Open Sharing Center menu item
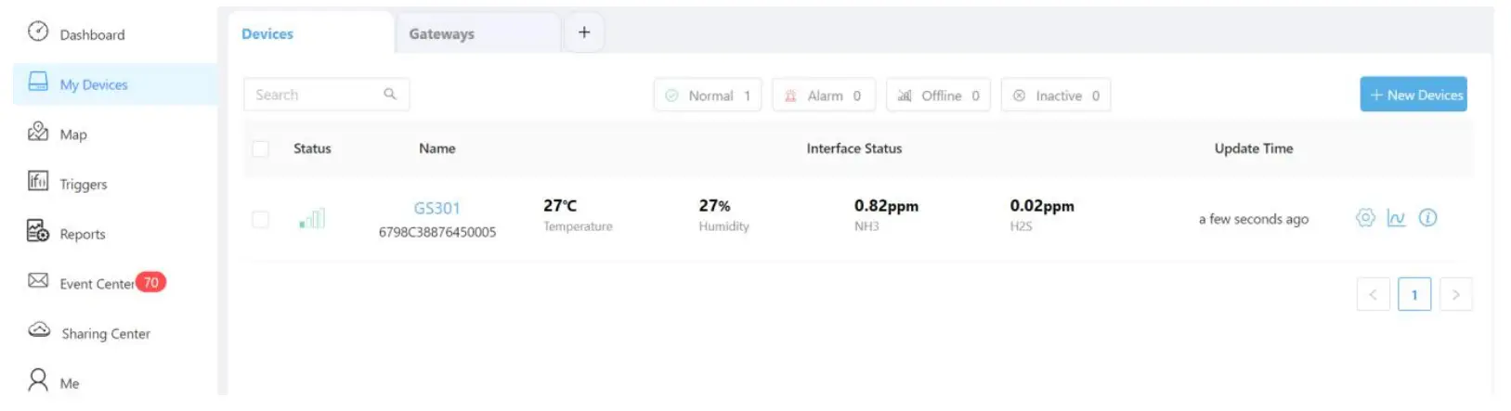The image size is (1511, 411). [106, 333]
